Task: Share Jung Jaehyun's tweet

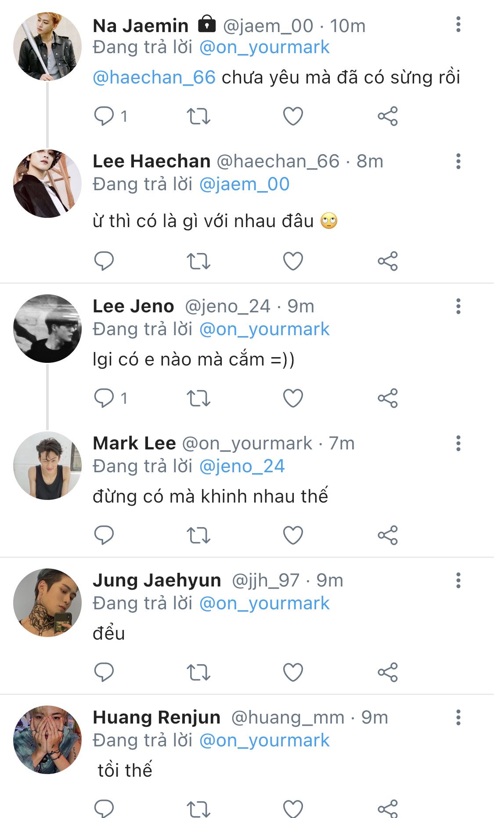Action: (x=387, y=673)
